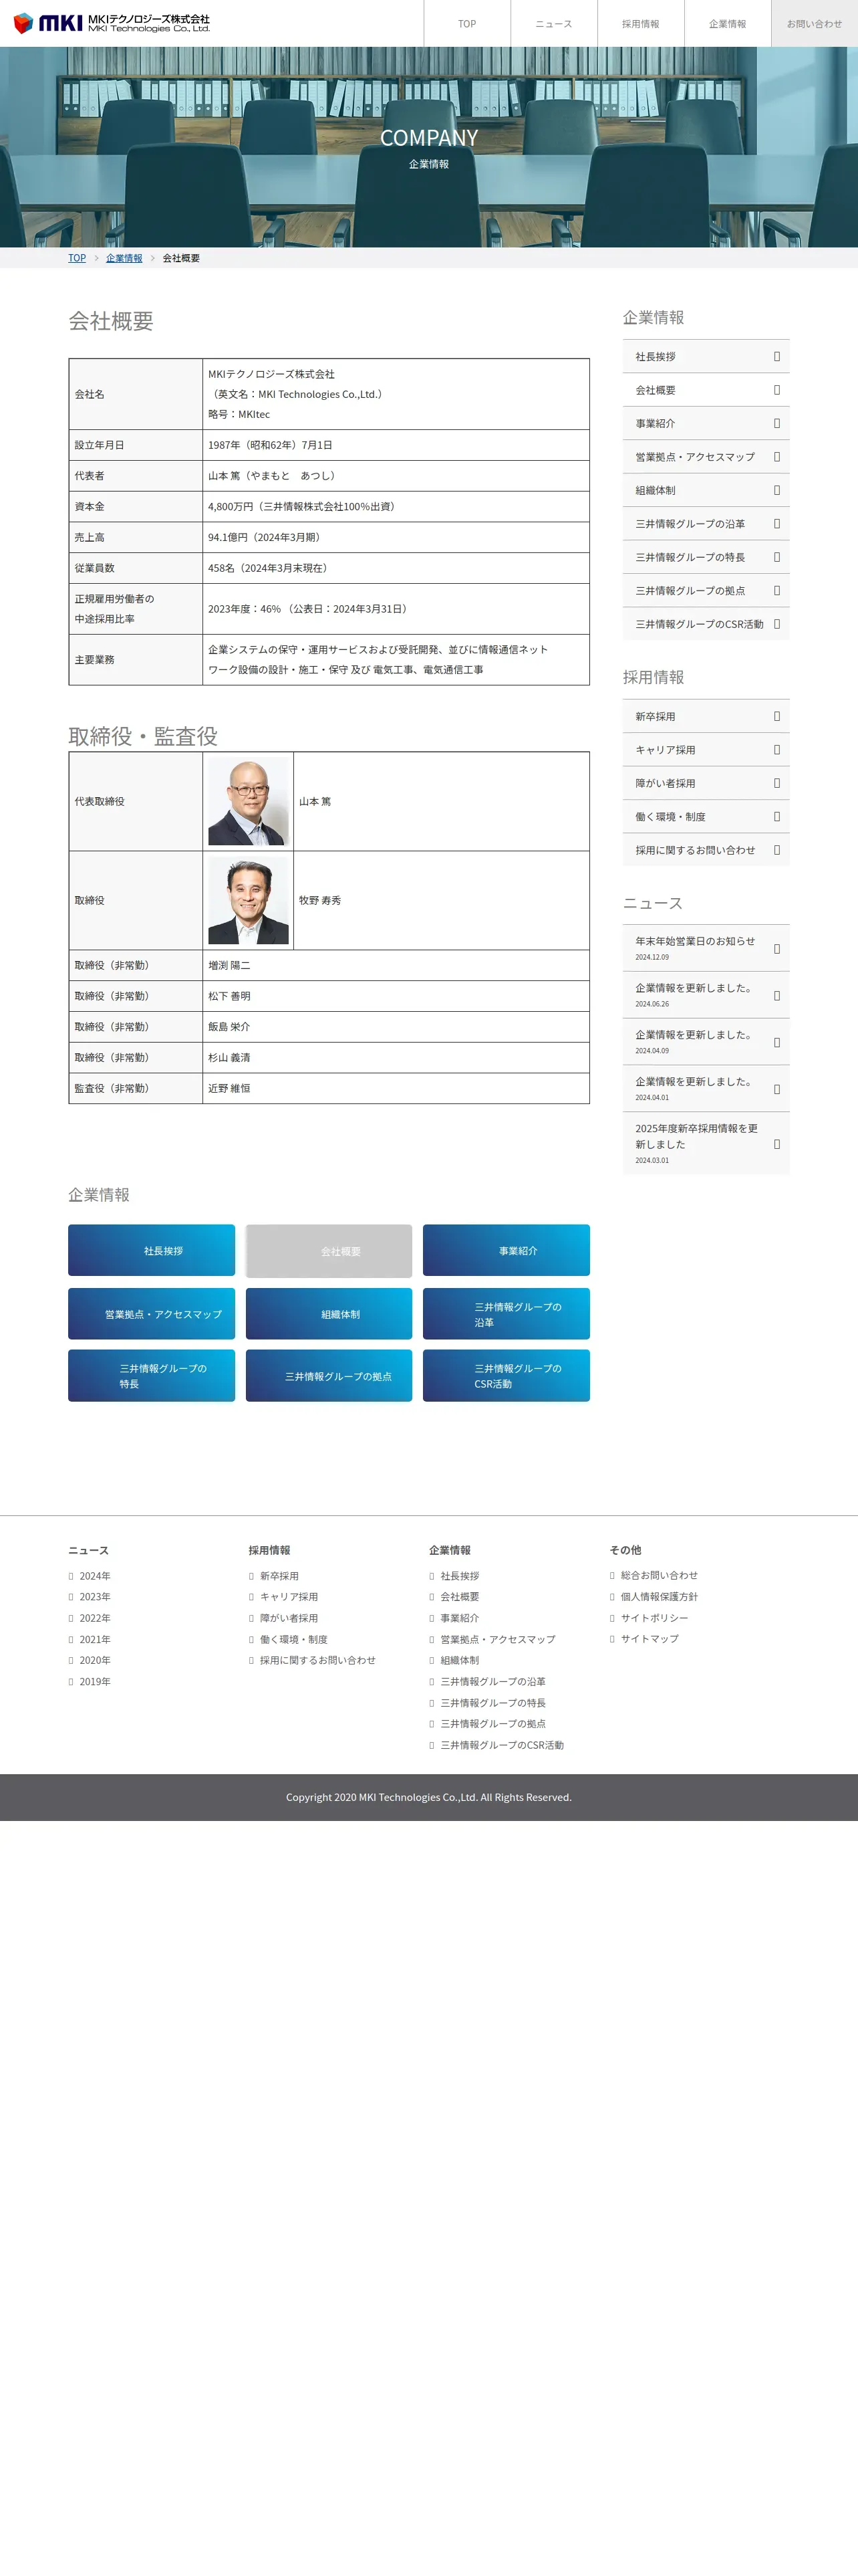The image size is (858, 2576).
Task: Open footer link 働く環境・制度
Action: coord(293,1639)
